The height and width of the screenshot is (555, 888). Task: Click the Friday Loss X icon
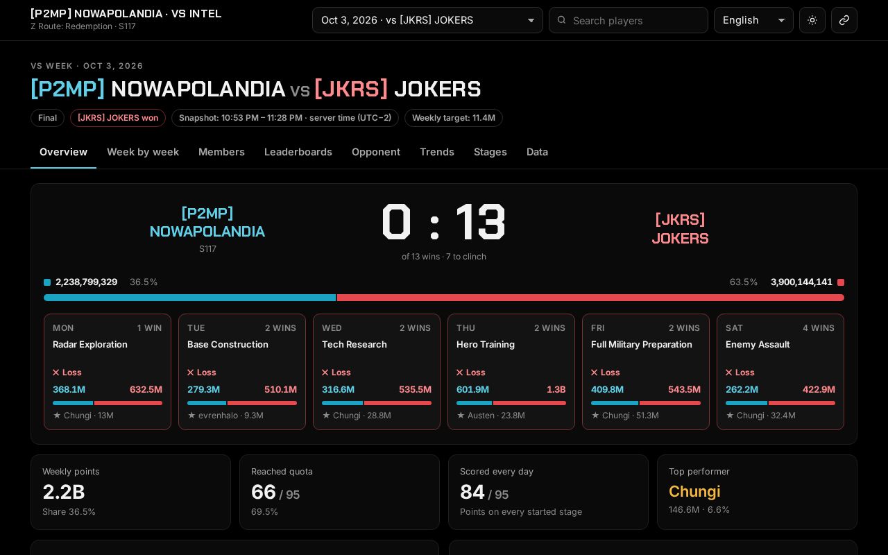tap(595, 373)
